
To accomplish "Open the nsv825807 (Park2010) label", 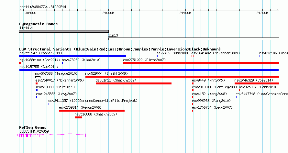I will [x=258, y=87].
